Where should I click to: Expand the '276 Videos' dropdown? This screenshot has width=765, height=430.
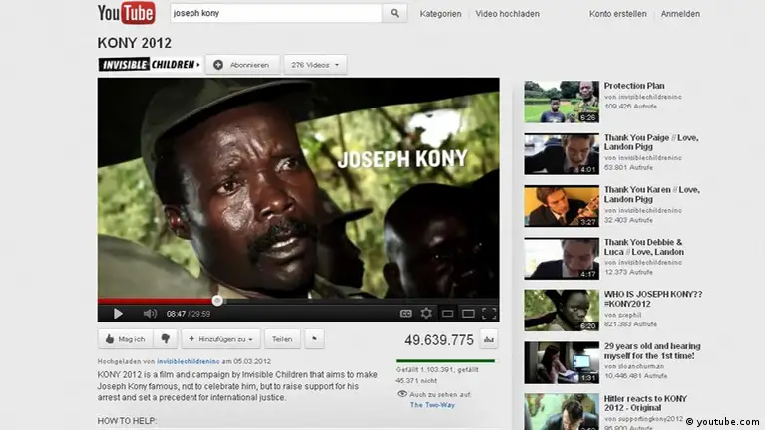point(315,65)
